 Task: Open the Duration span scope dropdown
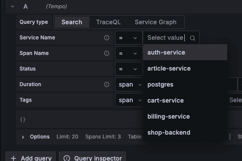coord(129,84)
